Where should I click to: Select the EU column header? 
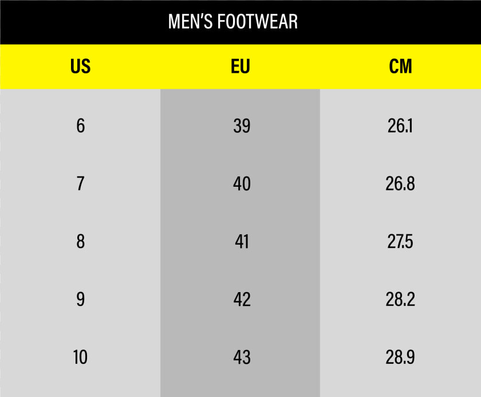240,66
